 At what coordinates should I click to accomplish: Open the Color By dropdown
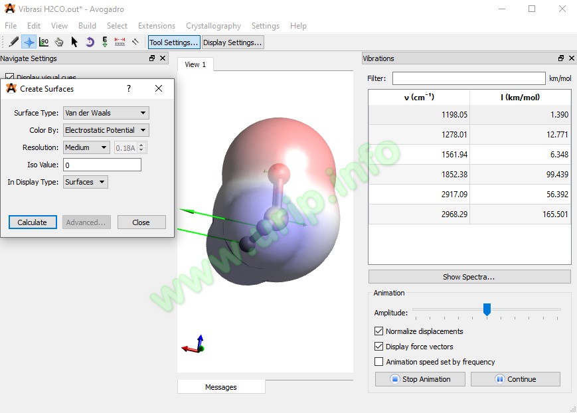106,130
